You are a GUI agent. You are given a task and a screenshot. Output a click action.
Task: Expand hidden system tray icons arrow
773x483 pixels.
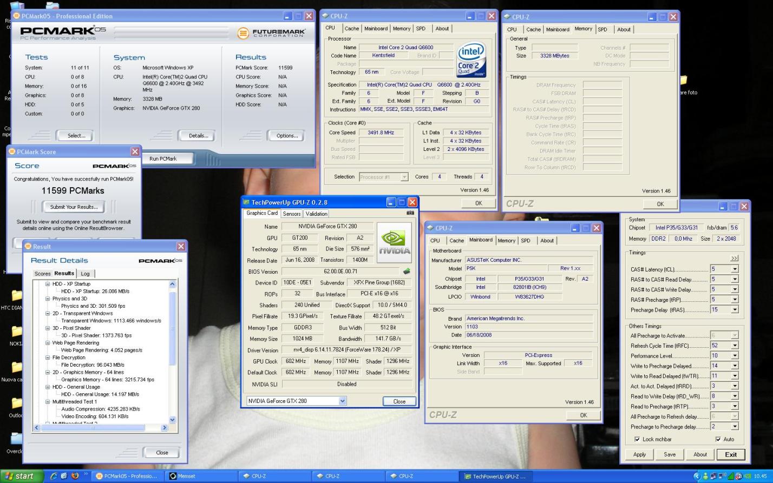pyautogui.click(x=697, y=476)
